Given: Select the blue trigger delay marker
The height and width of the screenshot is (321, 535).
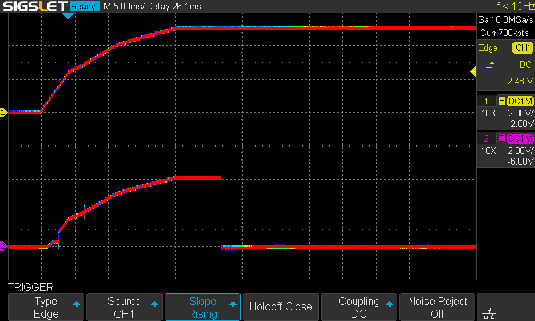Looking at the screenshot, I should (x=68, y=15).
